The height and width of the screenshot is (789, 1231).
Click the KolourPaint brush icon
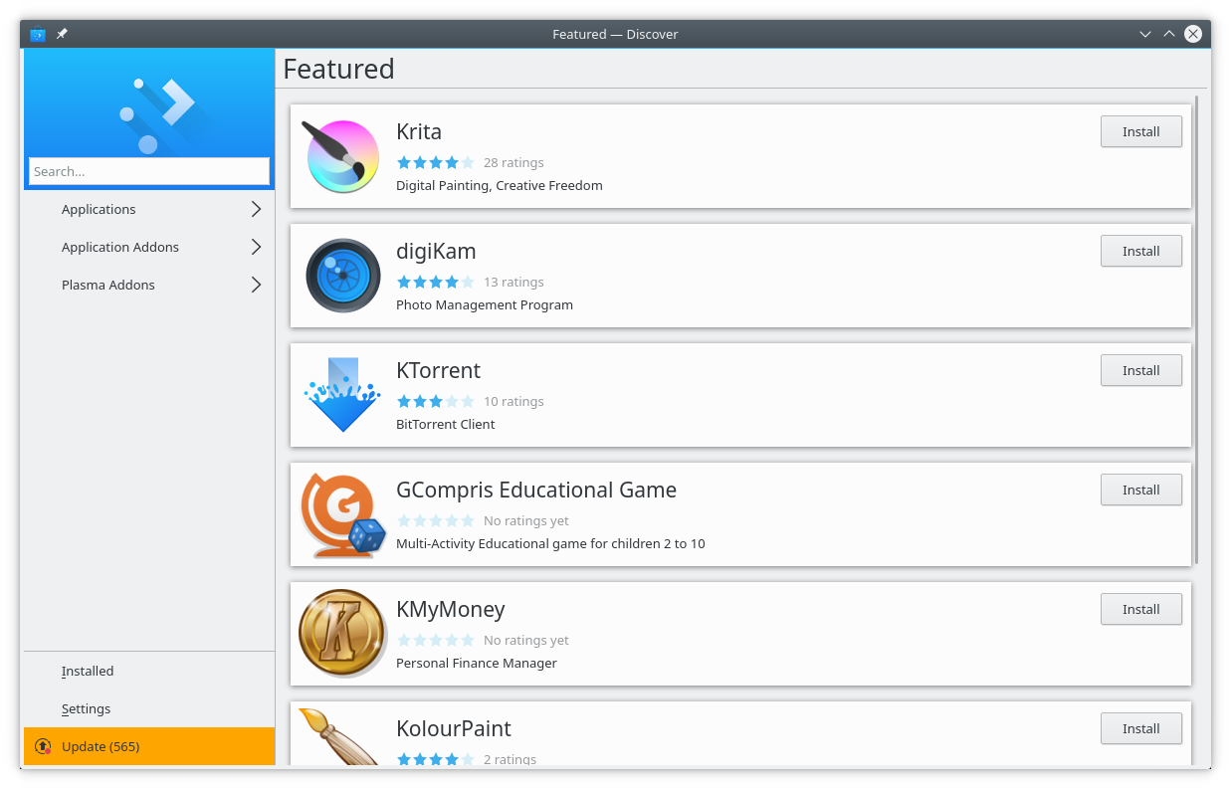tap(339, 736)
